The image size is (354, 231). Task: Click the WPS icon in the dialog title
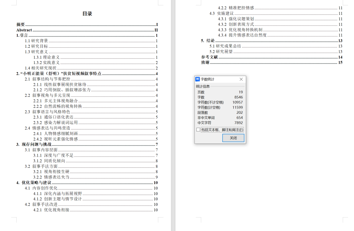click(x=198, y=79)
